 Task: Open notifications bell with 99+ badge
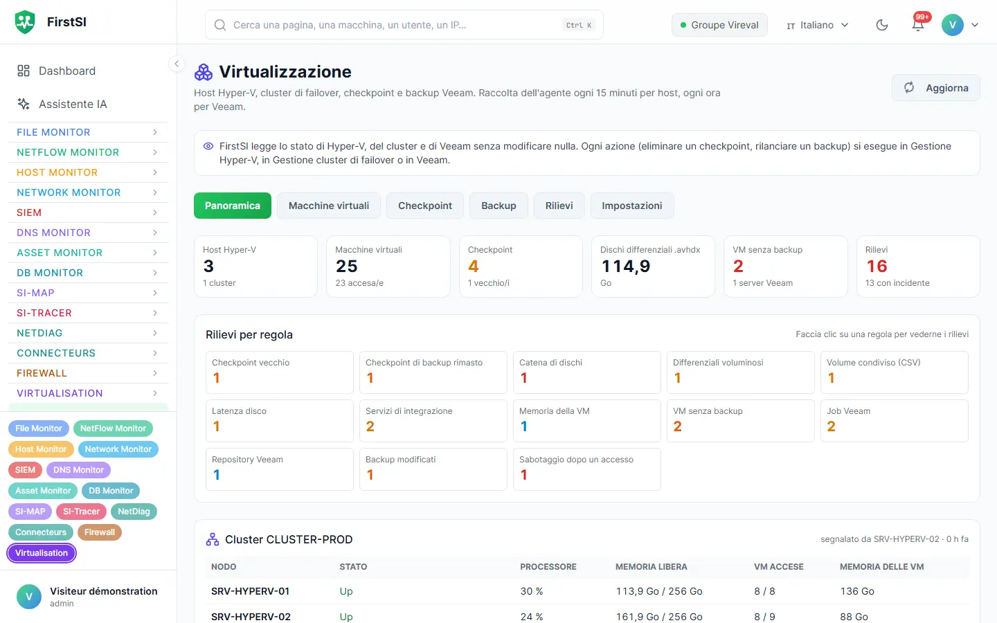[918, 25]
